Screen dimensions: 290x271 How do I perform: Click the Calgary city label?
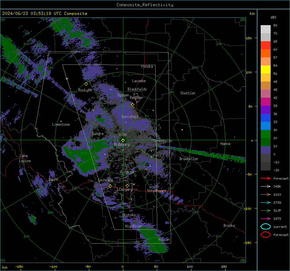pos(126,189)
